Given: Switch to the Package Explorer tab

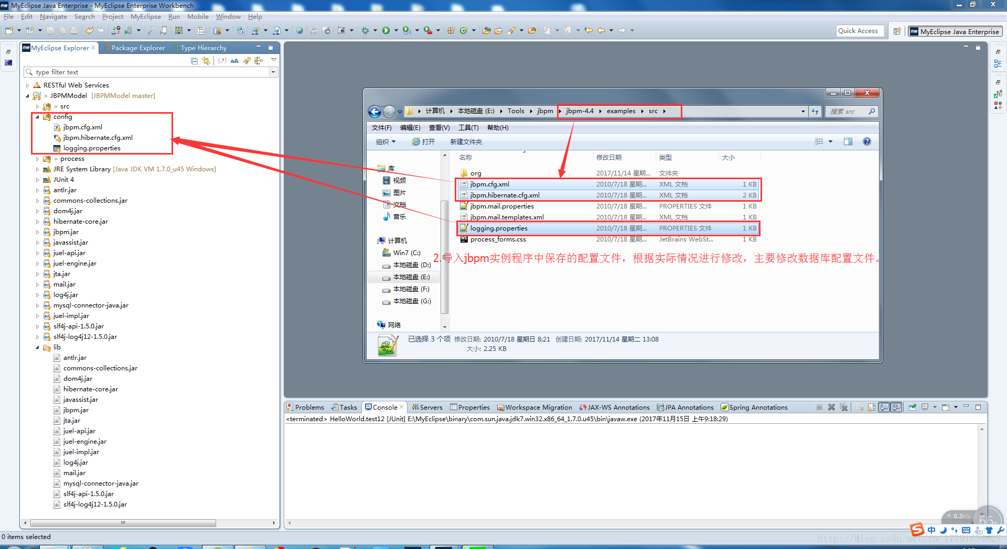Looking at the screenshot, I should (x=135, y=48).
